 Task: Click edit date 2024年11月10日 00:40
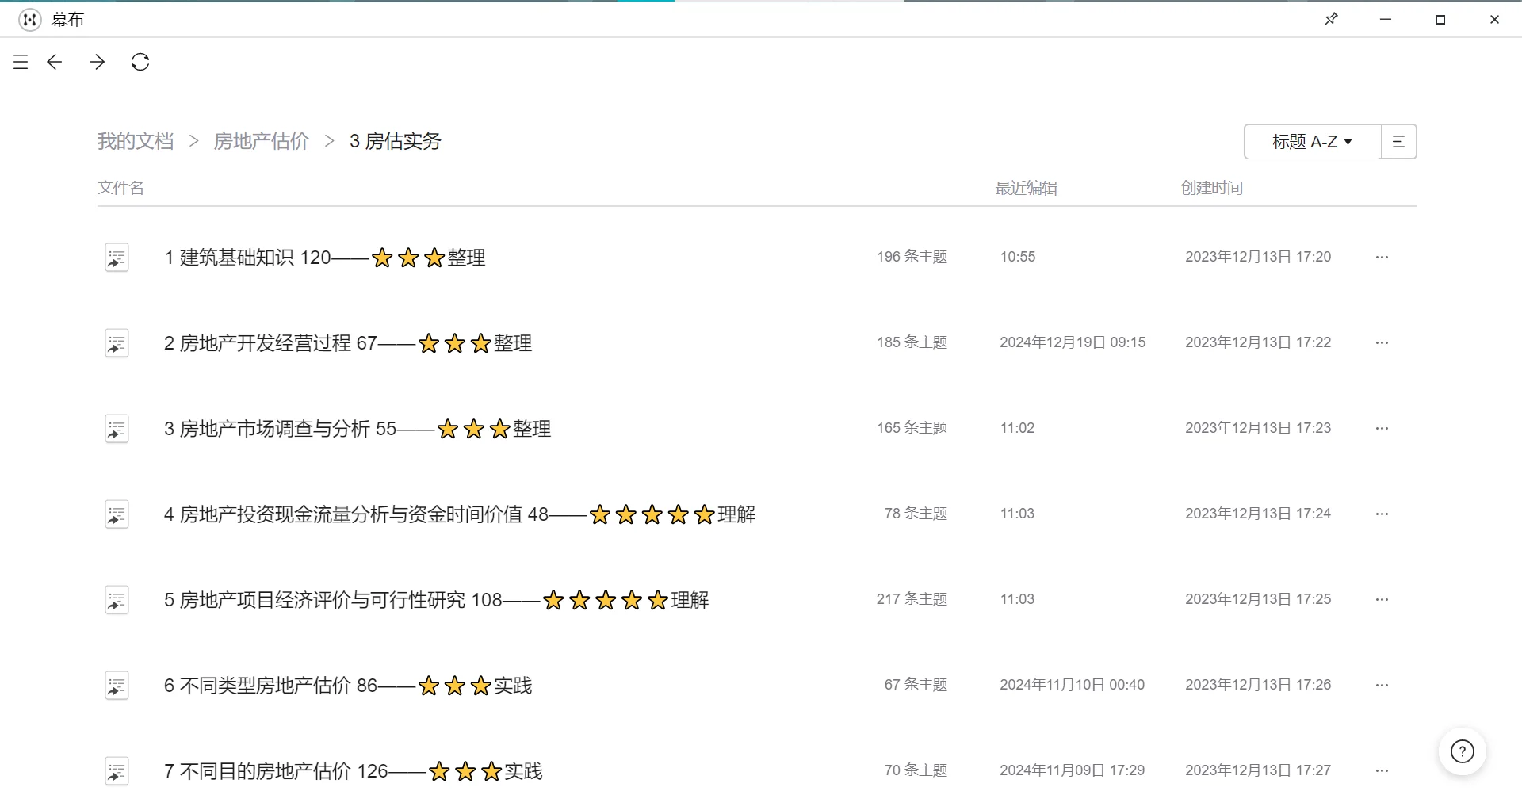(1073, 685)
